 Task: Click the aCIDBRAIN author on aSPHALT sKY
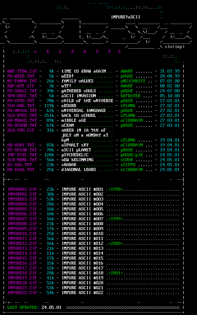pyautogui.click(x=131, y=145)
